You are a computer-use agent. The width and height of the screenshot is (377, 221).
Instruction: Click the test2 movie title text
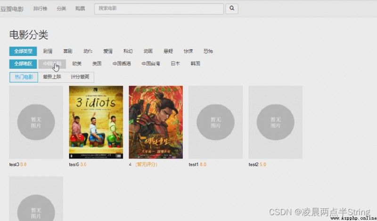(254, 165)
